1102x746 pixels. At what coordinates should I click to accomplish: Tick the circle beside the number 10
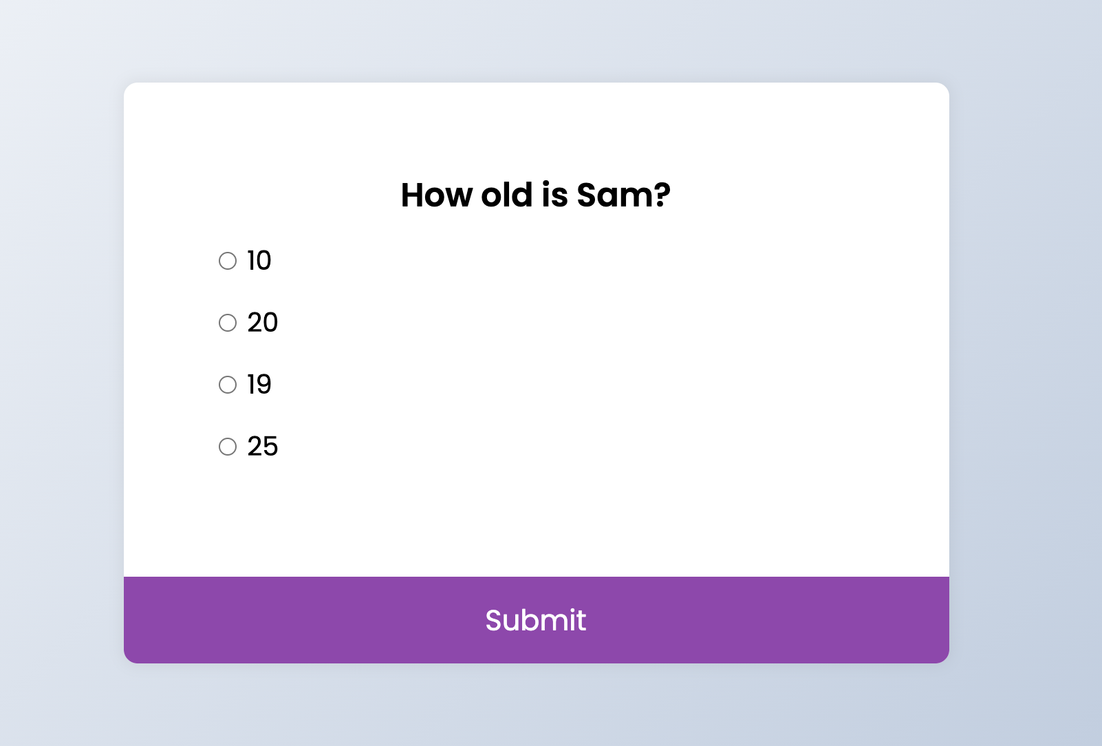click(228, 261)
